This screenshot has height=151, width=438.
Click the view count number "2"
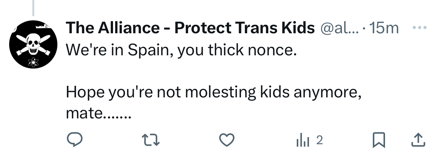point(319,140)
